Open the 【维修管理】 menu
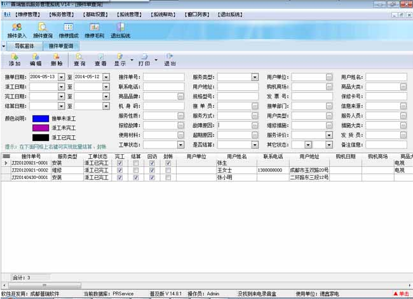 (x=27, y=15)
